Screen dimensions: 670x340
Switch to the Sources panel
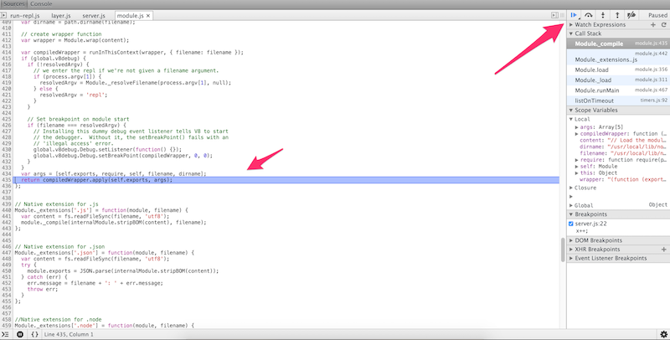tap(13, 4)
